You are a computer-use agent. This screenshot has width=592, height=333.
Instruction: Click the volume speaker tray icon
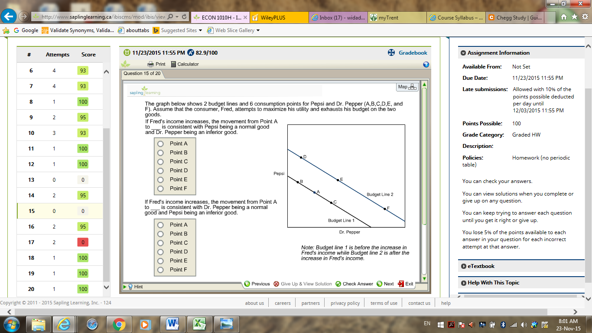click(x=524, y=324)
